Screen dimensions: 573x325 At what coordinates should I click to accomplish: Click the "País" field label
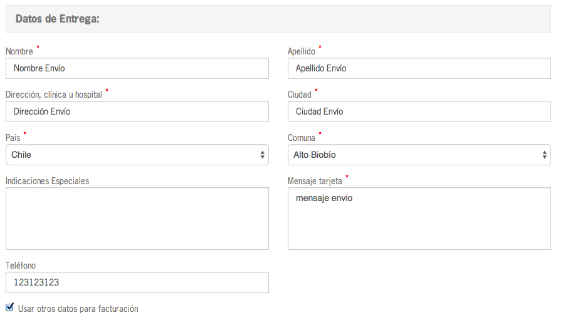(13, 138)
